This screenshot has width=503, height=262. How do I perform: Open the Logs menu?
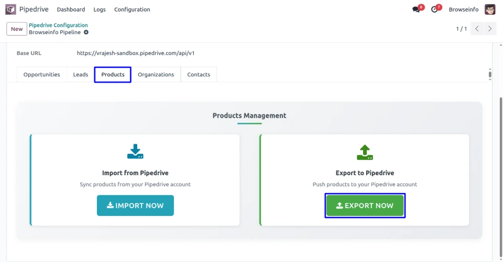(x=100, y=9)
